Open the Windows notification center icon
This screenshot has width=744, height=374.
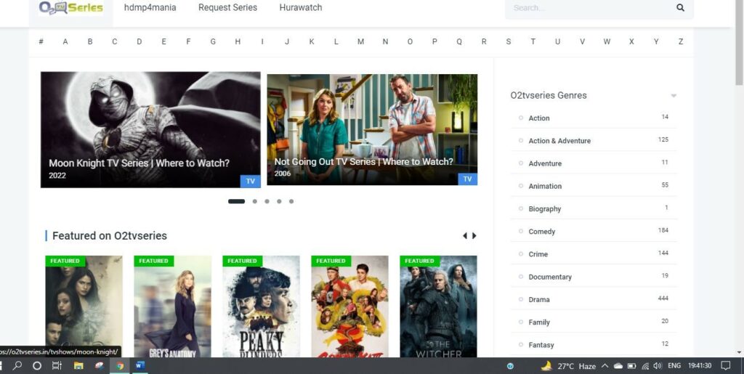[x=726, y=366]
